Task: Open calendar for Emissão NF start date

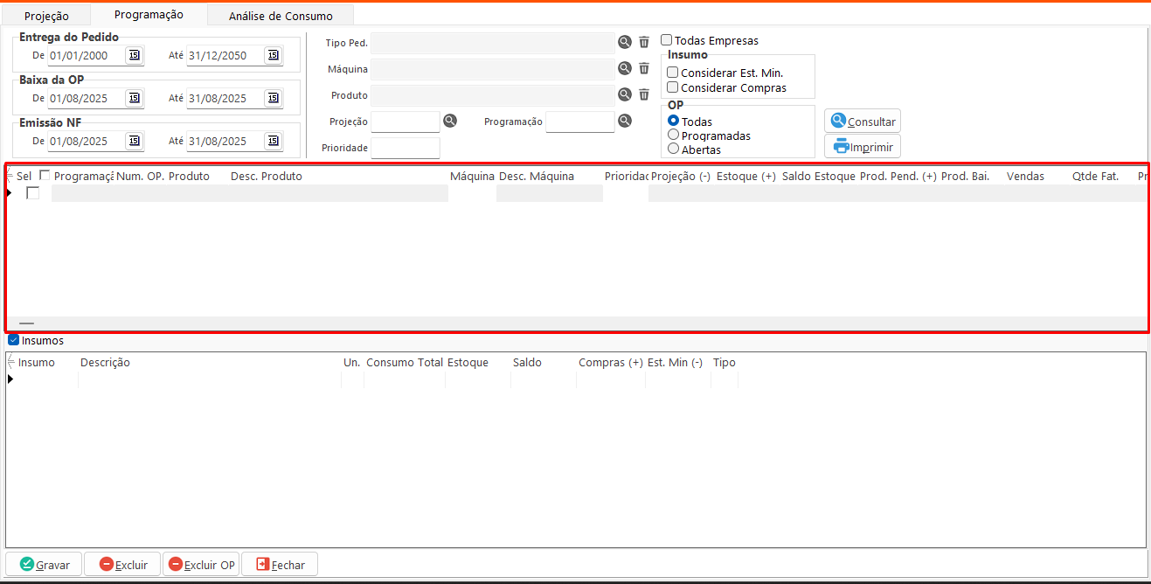Action: (x=134, y=141)
